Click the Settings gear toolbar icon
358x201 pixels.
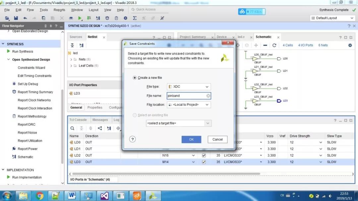point(125,18)
